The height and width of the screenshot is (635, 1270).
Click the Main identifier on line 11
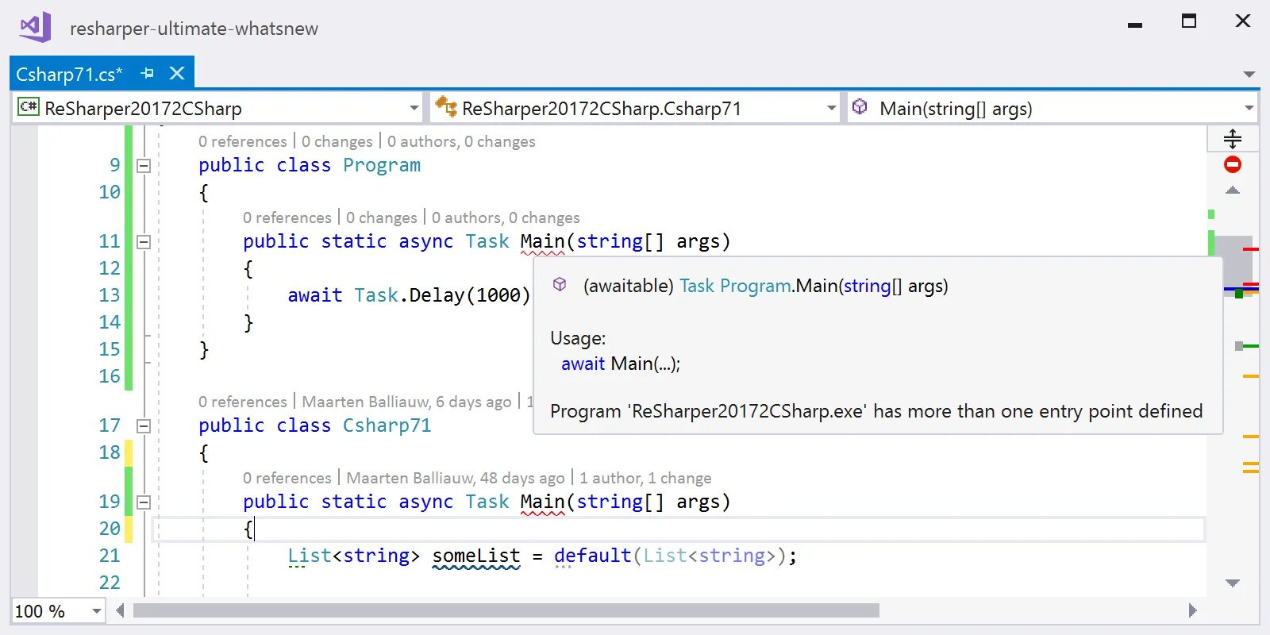[x=542, y=241]
